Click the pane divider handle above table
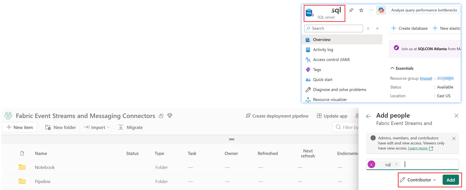The width and height of the screenshot is (466, 190). point(232,139)
